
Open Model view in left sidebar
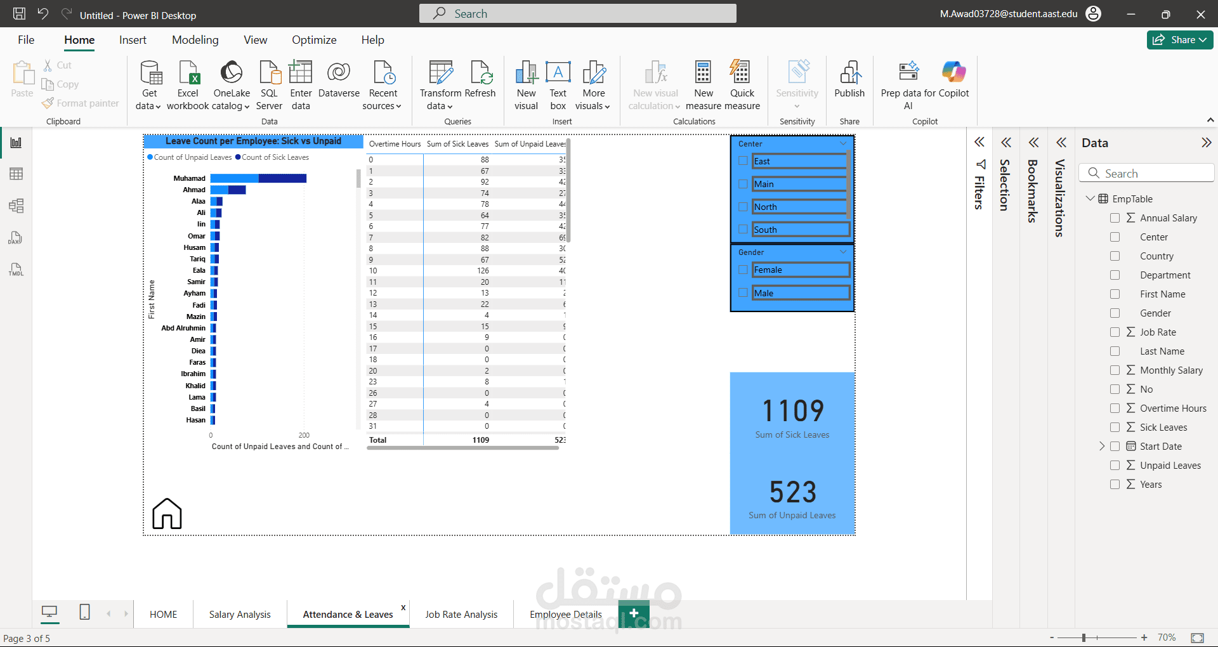(16, 206)
